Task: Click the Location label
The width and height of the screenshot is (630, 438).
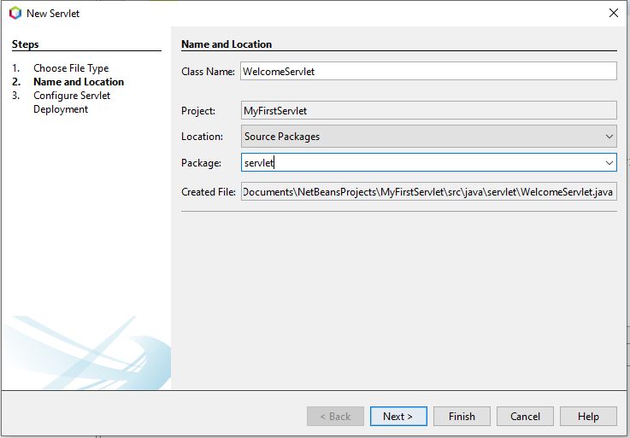Action: point(202,137)
